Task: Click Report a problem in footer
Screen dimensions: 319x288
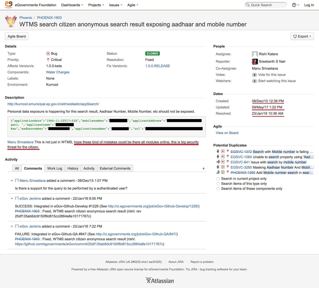Action: pyautogui.click(x=202, y=262)
